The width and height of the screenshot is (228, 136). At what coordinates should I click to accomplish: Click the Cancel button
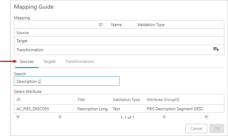click(196, 128)
